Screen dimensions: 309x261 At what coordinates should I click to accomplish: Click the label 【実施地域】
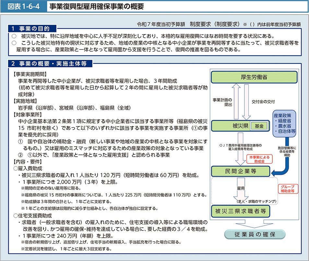point(25,101)
